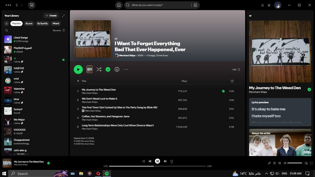Open the play Queue icon
This screenshot has width=315, height=177.
pyautogui.click(x=275, y=163)
